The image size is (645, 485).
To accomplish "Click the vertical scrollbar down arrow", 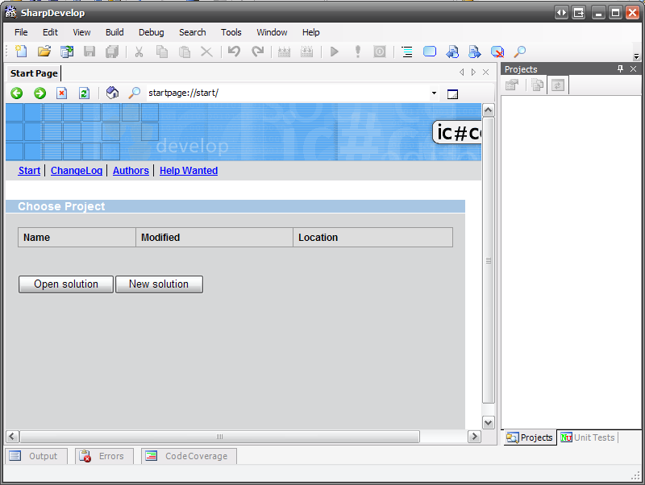I will tap(488, 422).
